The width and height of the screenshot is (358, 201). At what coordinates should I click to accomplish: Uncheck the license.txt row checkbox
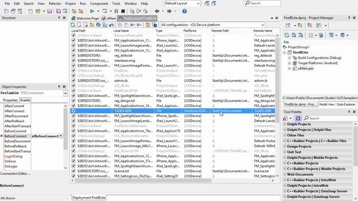point(73,171)
